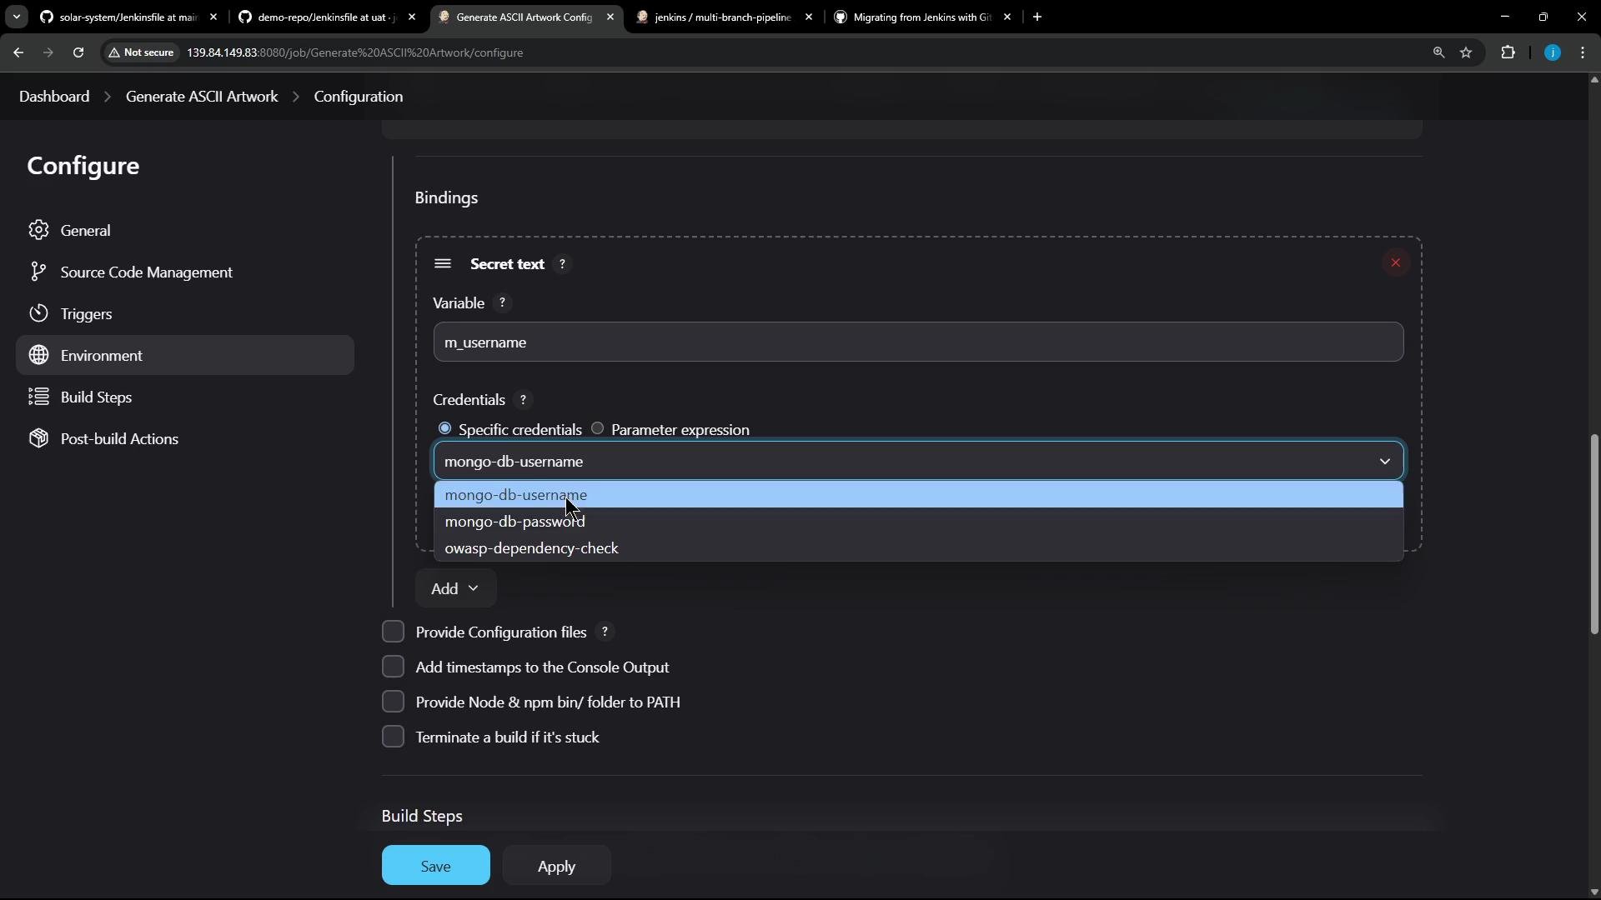Click the scrollbar down arrow
Image resolution: width=1601 pixels, height=900 pixels.
click(x=1593, y=892)
